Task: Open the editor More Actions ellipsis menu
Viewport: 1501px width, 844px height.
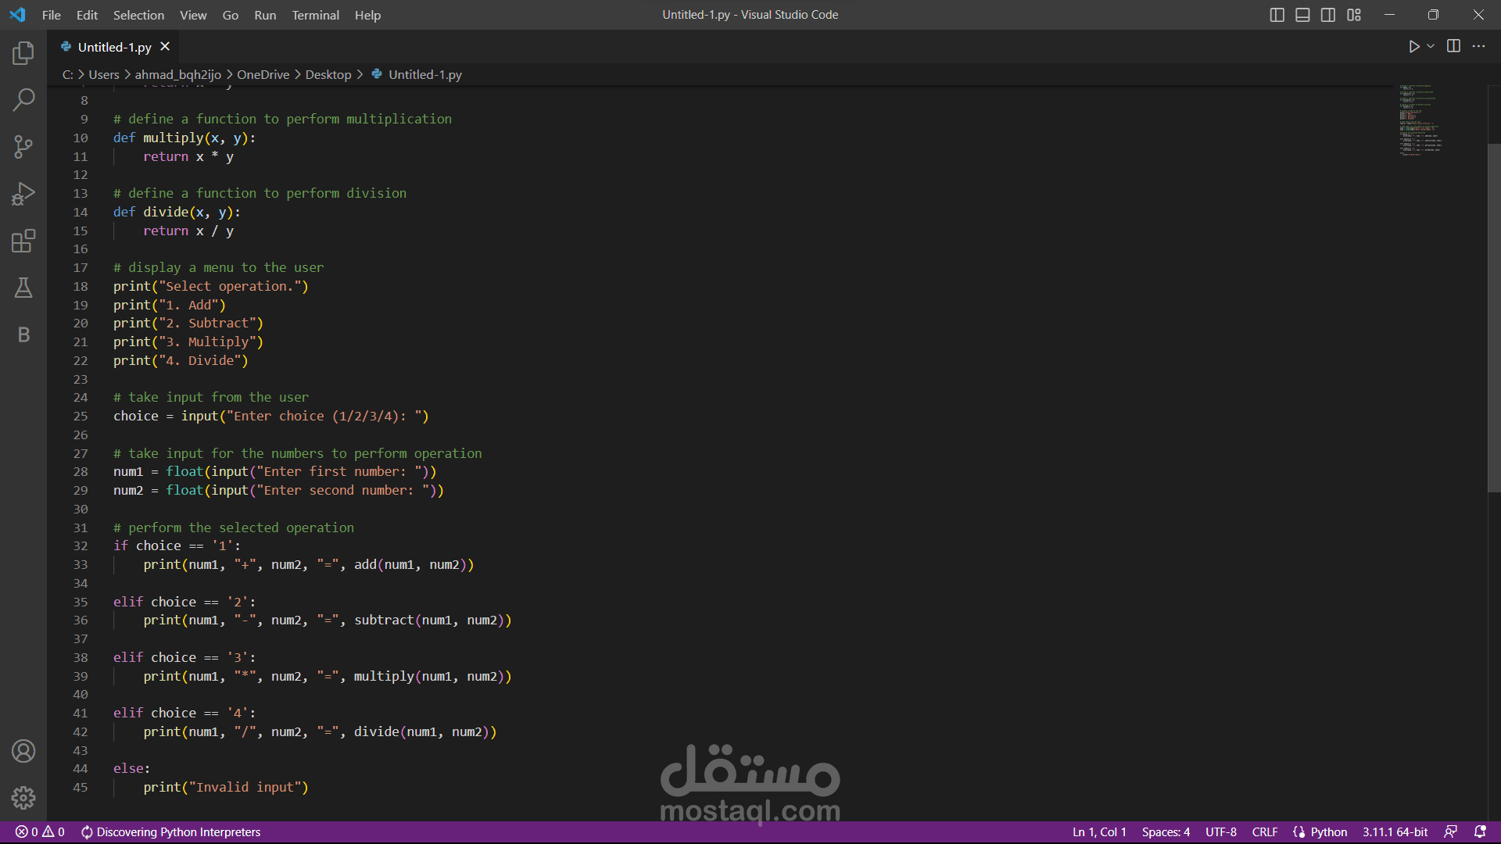Action: click(x=1478, y=46)
